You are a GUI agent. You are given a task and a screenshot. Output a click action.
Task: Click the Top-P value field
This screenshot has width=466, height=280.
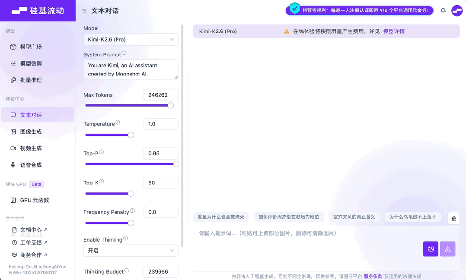pos(161,153)
